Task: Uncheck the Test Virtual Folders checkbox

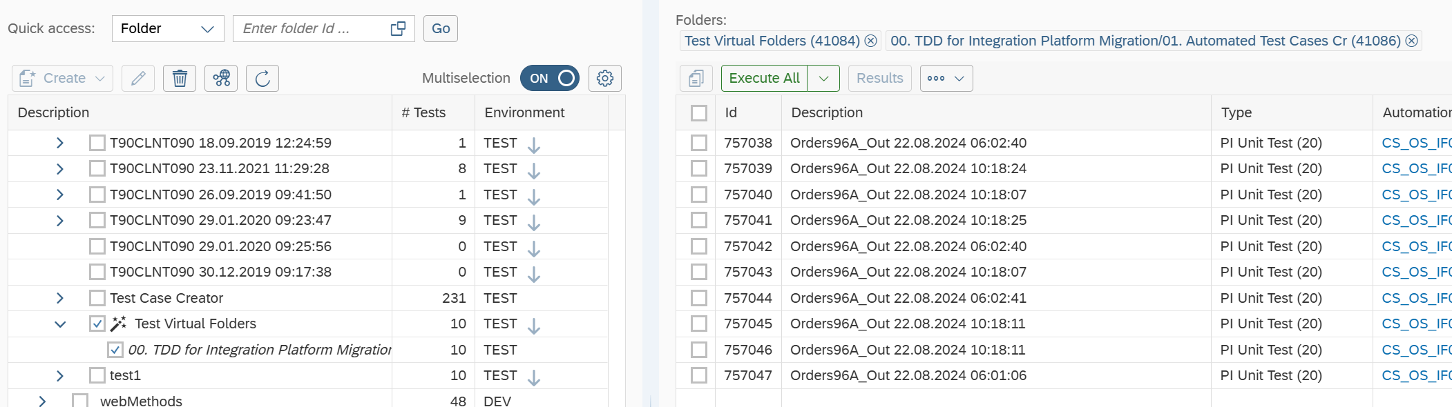Action: click(97, 324)
